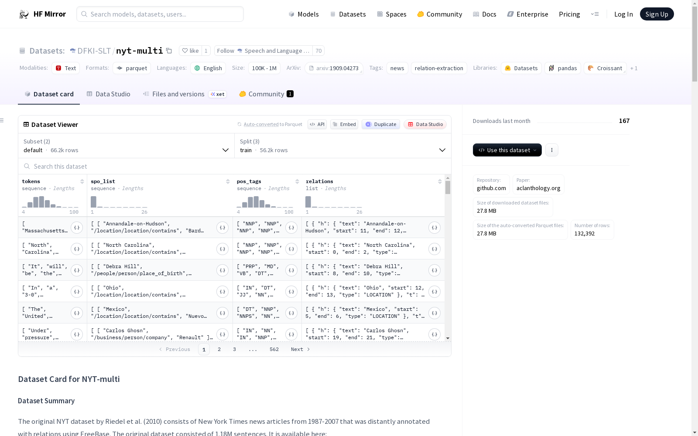The height and width of the screenshot is (436, 698).
Task: Click the table vertical scrollbar thumb
Action: point(448,187)
